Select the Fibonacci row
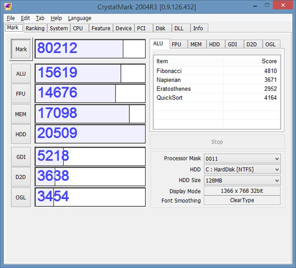Viewport: 296px width, 268px height. coord(217,71)
